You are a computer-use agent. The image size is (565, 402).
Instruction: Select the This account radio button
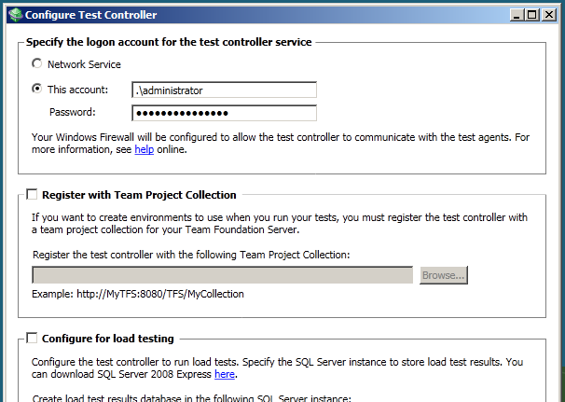tap(36, 89)
